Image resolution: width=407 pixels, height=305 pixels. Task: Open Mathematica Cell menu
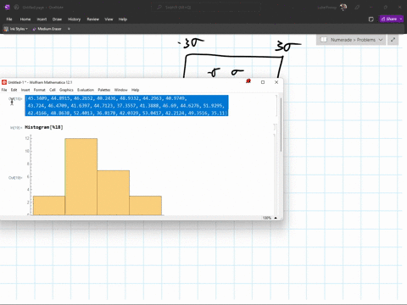[x=53, y=90]
